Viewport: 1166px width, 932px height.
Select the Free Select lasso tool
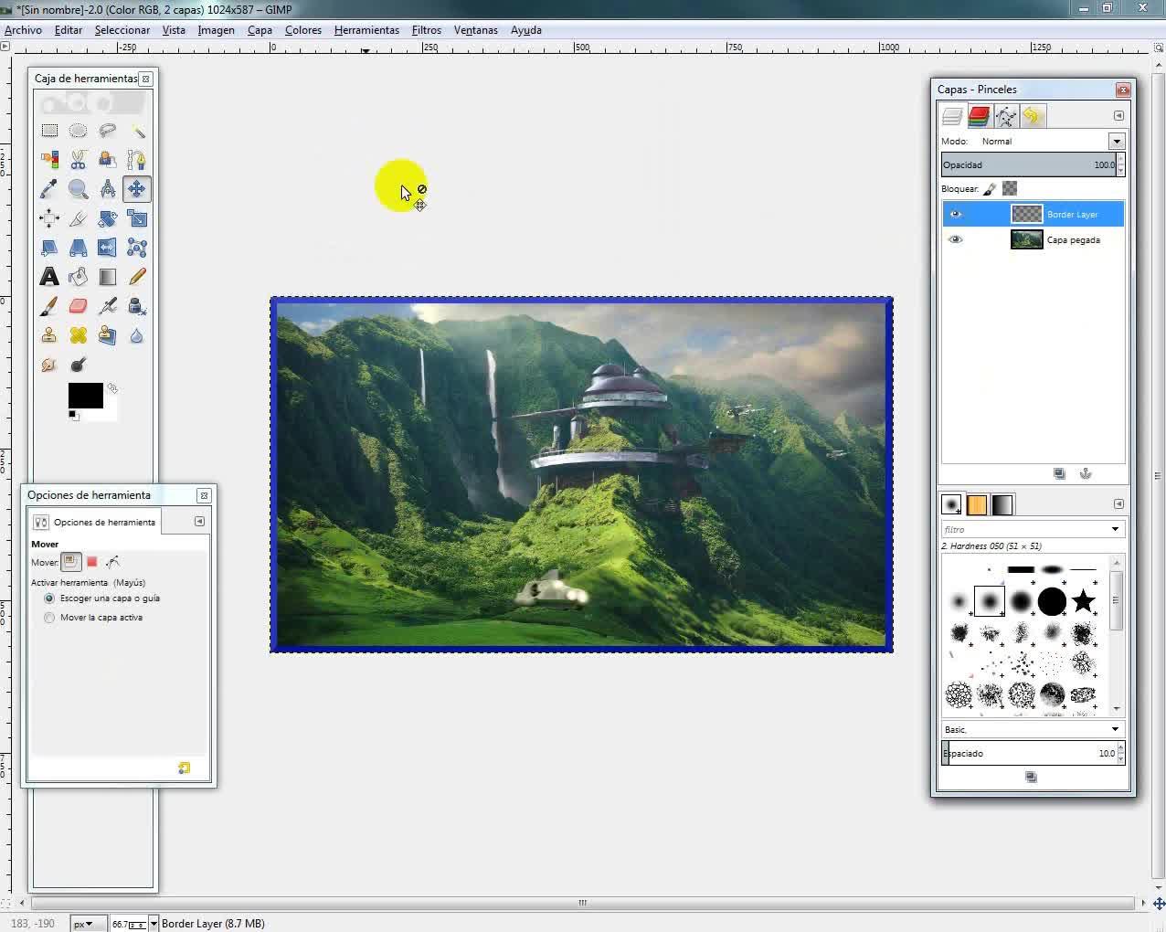coord(108,131)
